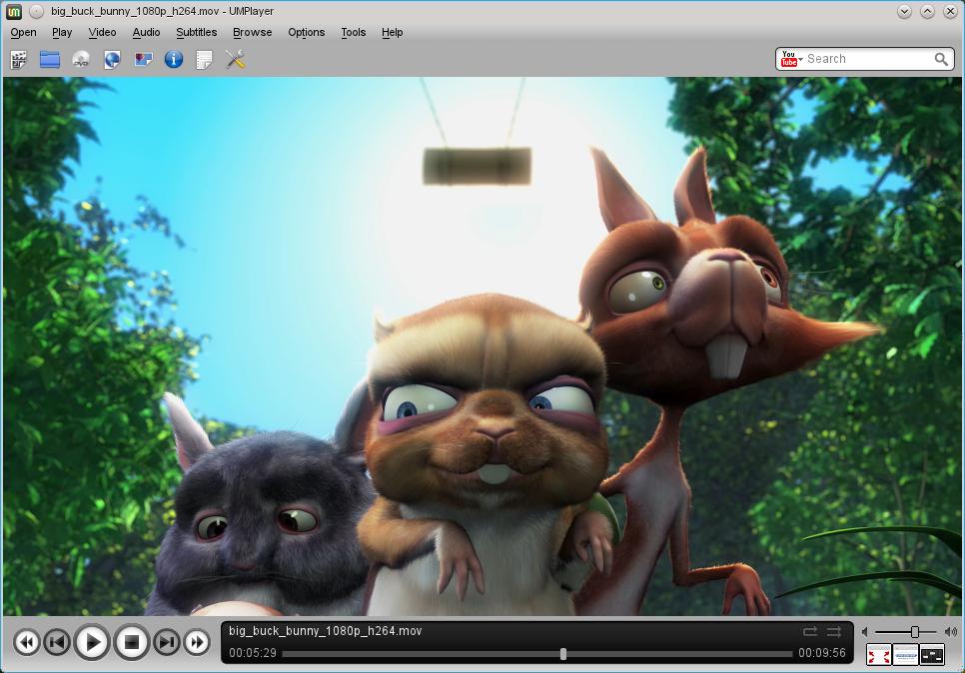Fast forward with double-right arrow button
Screen dimensions: 965x673
tap(197, 643)
